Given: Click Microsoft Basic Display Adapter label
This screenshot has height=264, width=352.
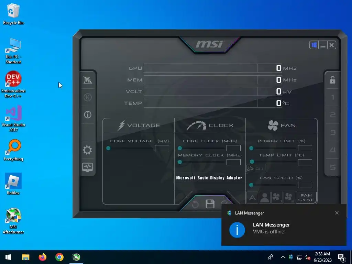Looking at the screenshot, I should point(209,178).
